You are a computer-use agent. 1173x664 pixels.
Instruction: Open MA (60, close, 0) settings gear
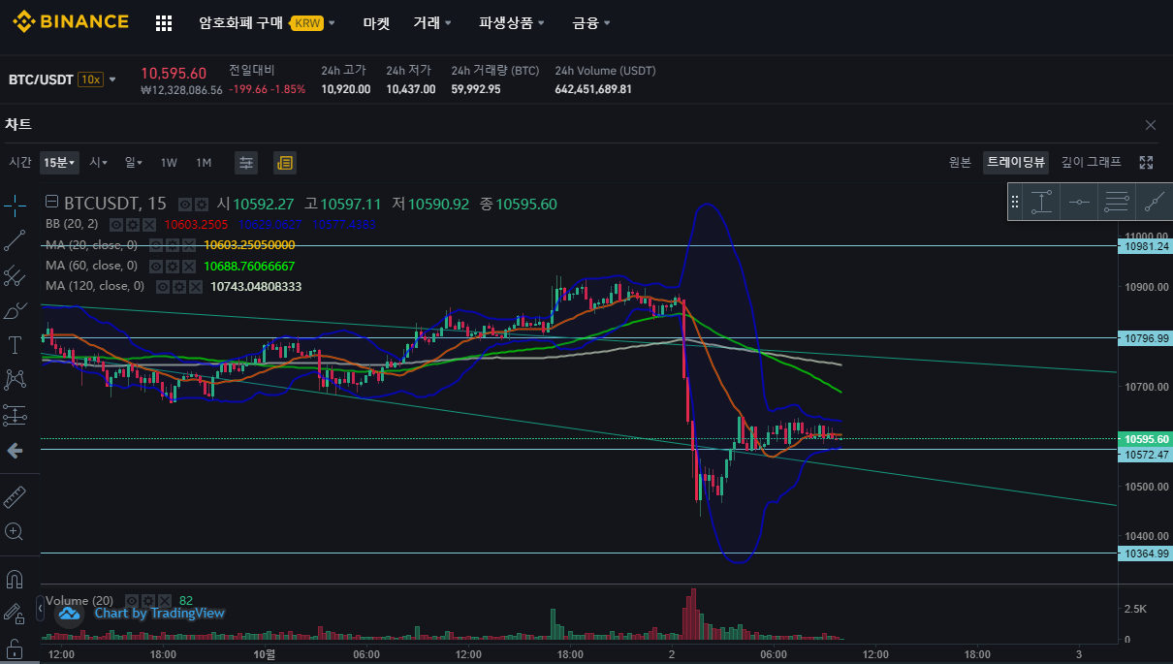point(171,266)
